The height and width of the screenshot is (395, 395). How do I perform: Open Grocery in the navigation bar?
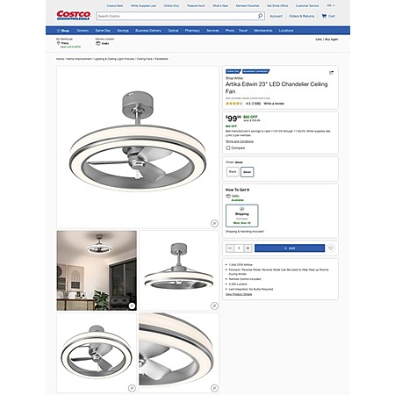coord(83,31)
